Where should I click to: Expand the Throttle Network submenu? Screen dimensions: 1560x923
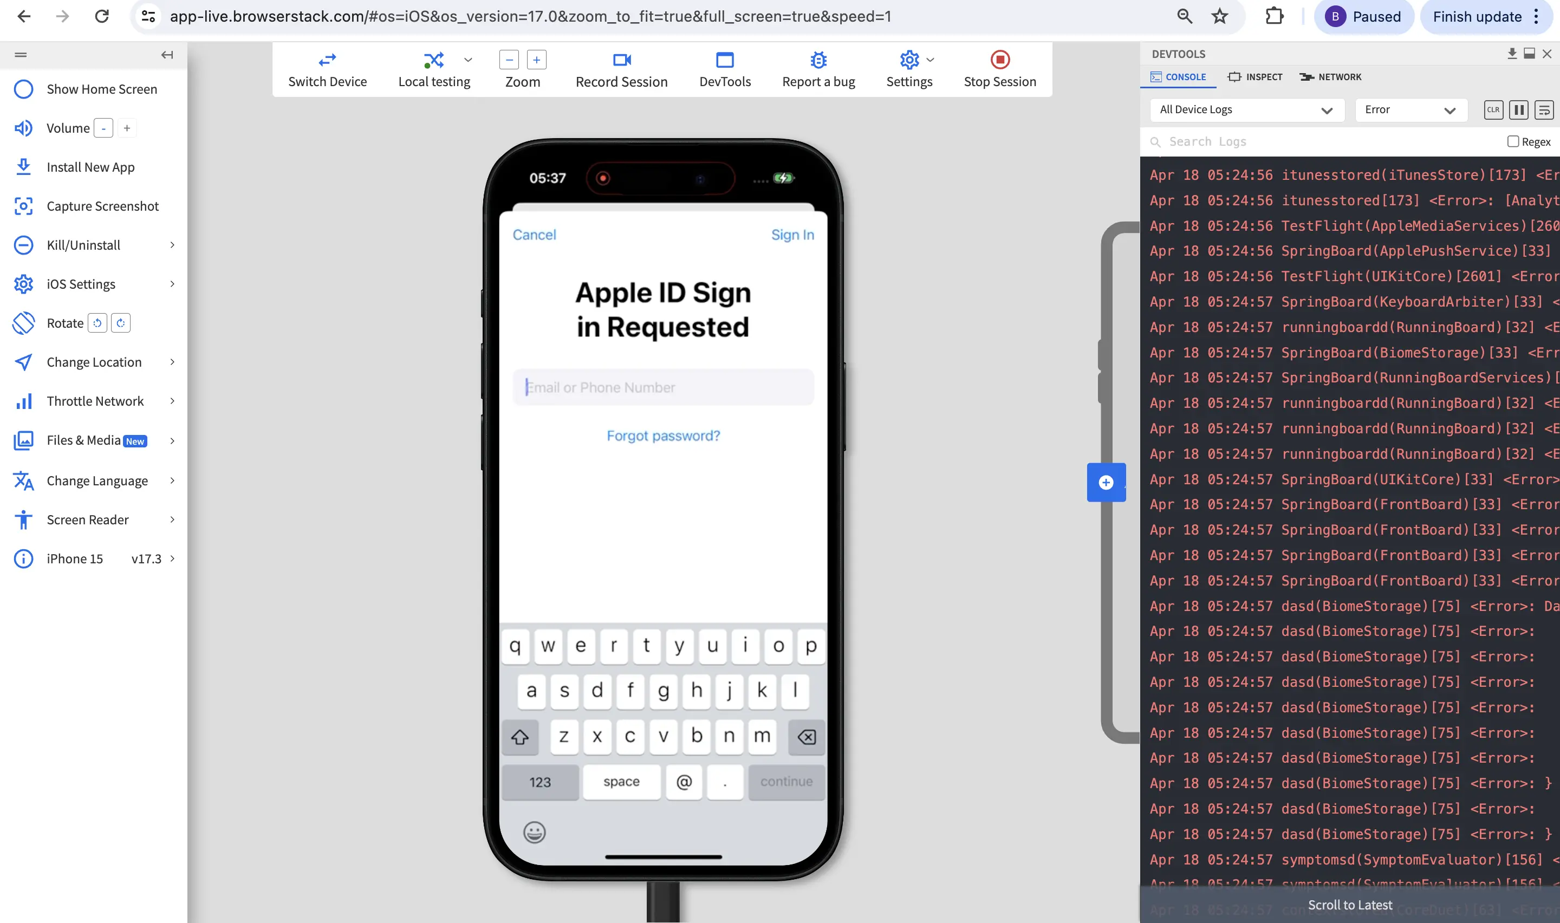tap(172, 401)
